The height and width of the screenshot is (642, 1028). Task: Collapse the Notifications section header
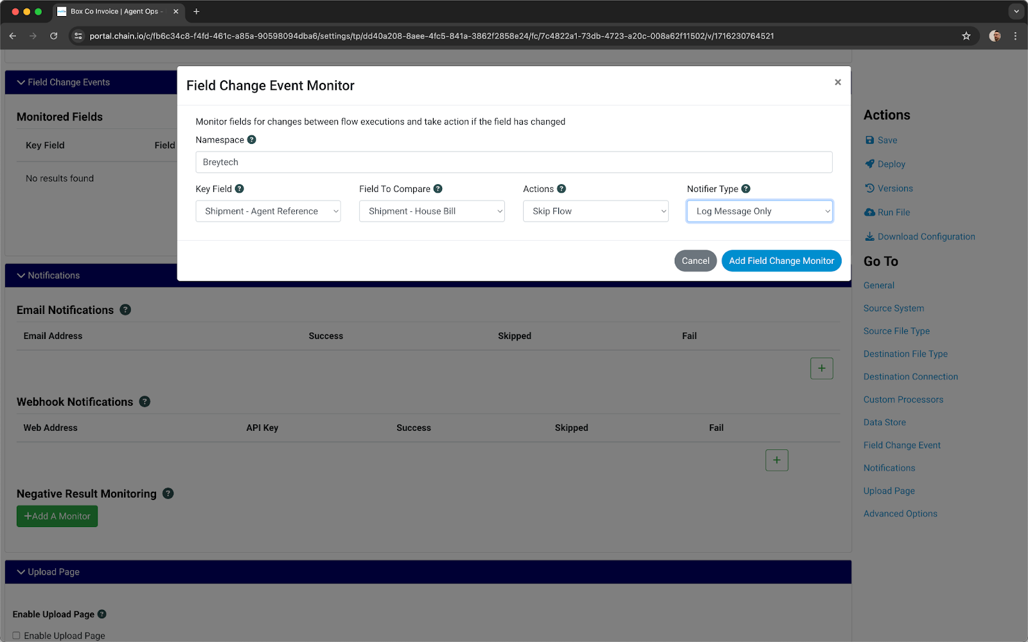click(x=48, y=275)
